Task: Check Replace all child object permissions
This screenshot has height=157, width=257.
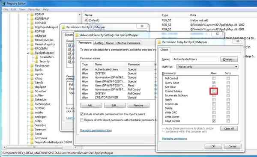Action: tap(82, 120)
